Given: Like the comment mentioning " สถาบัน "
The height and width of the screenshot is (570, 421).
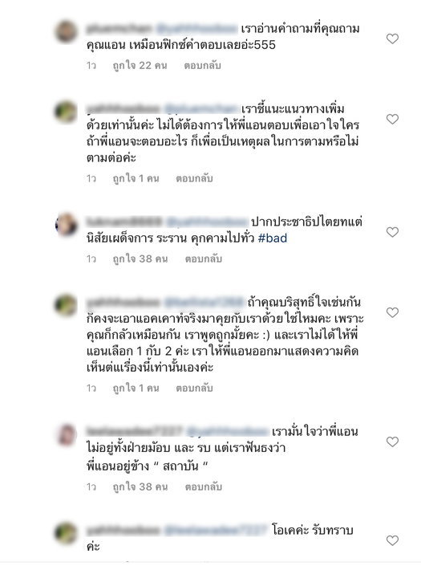Looking at the screenshot, I should 392,442.
